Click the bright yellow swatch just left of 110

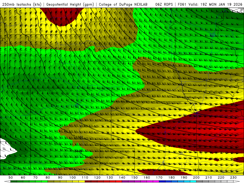point(82,181)
